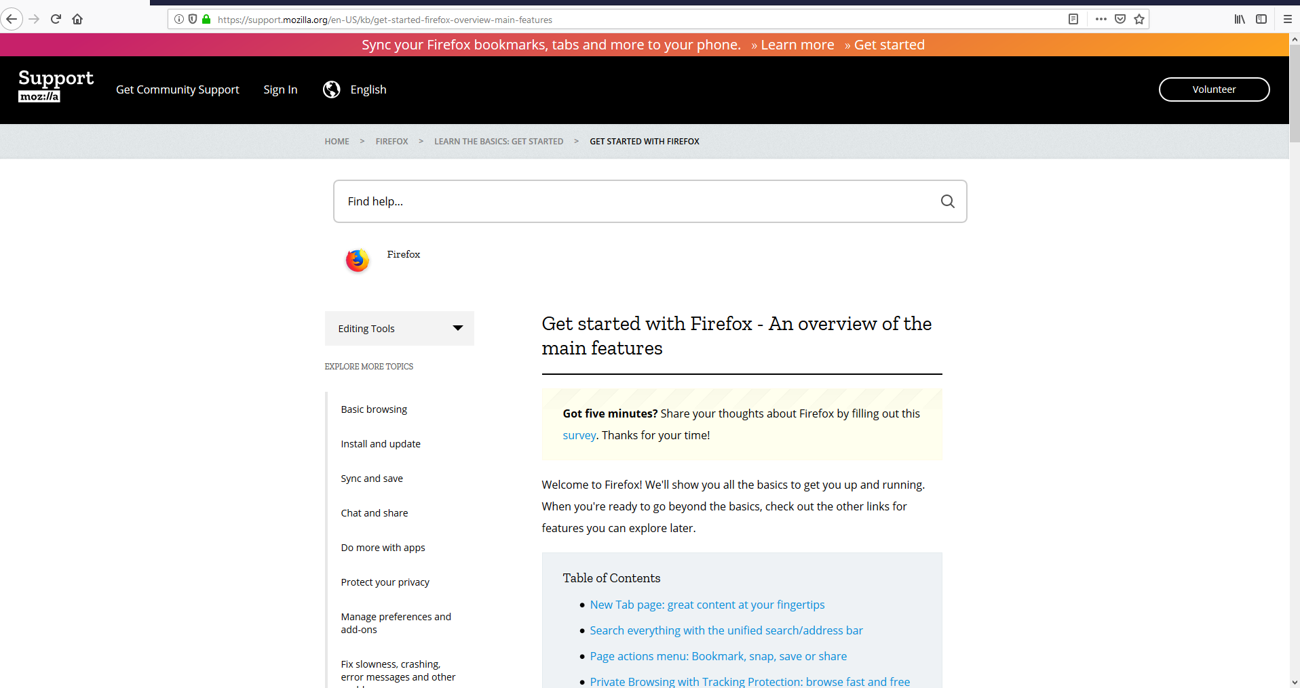Reload the current page
The width and height of the screenshot is (1300, 688).
(x=56, y=19)
